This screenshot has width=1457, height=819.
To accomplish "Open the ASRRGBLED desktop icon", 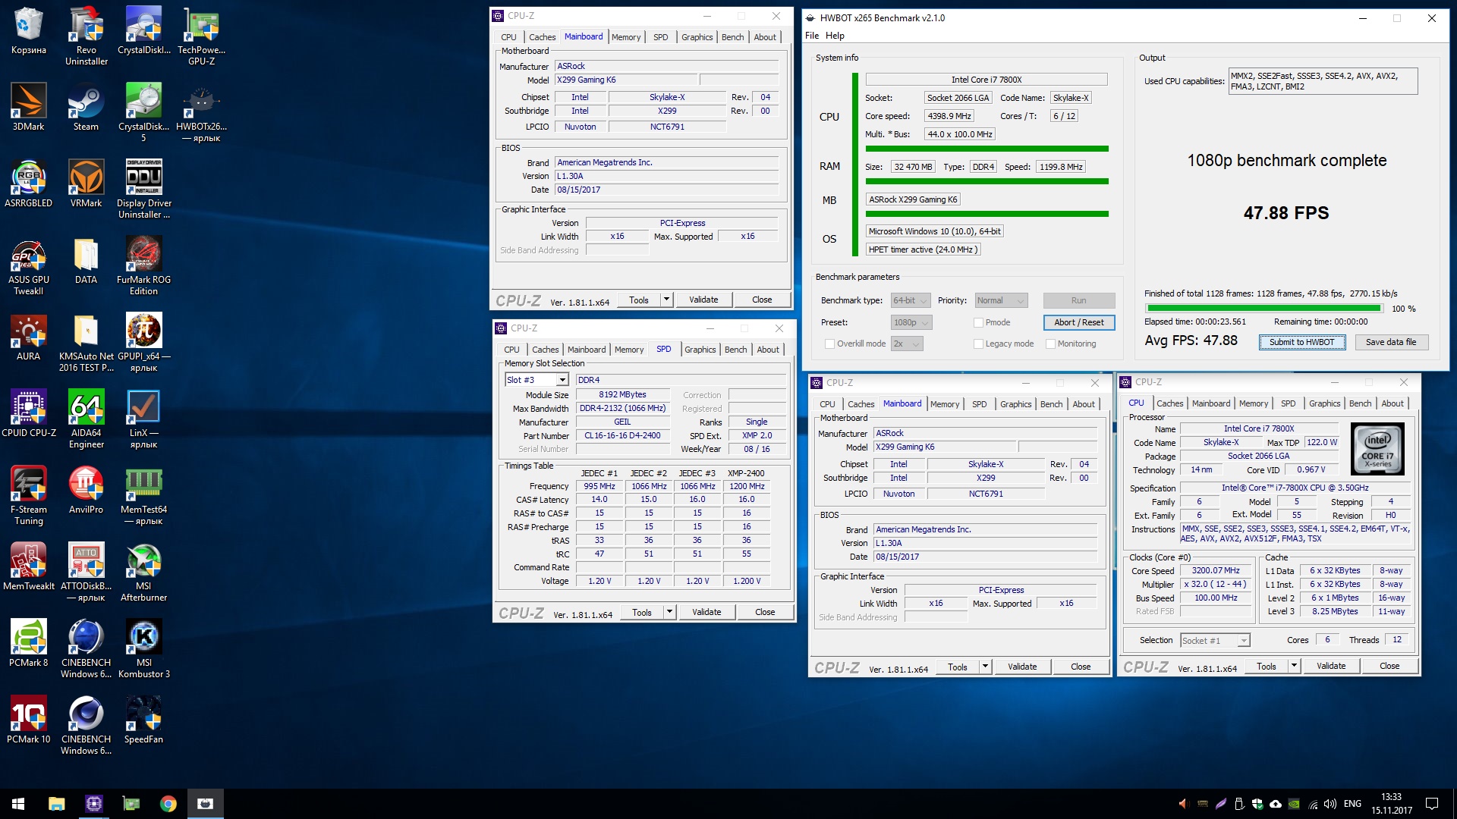I will (x=28, y=184).
